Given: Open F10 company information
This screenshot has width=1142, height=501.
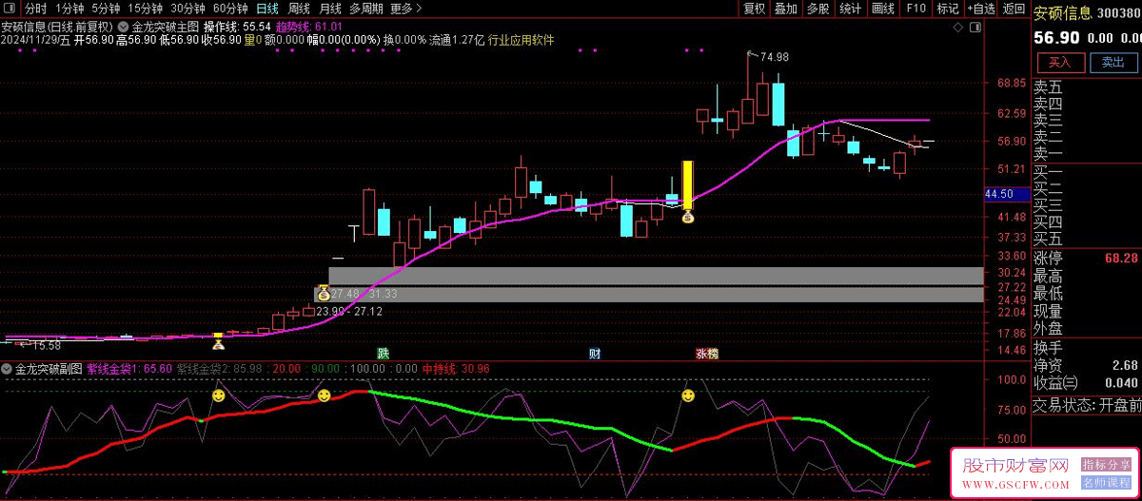Looking at the screenshot, I should point(916,9).
